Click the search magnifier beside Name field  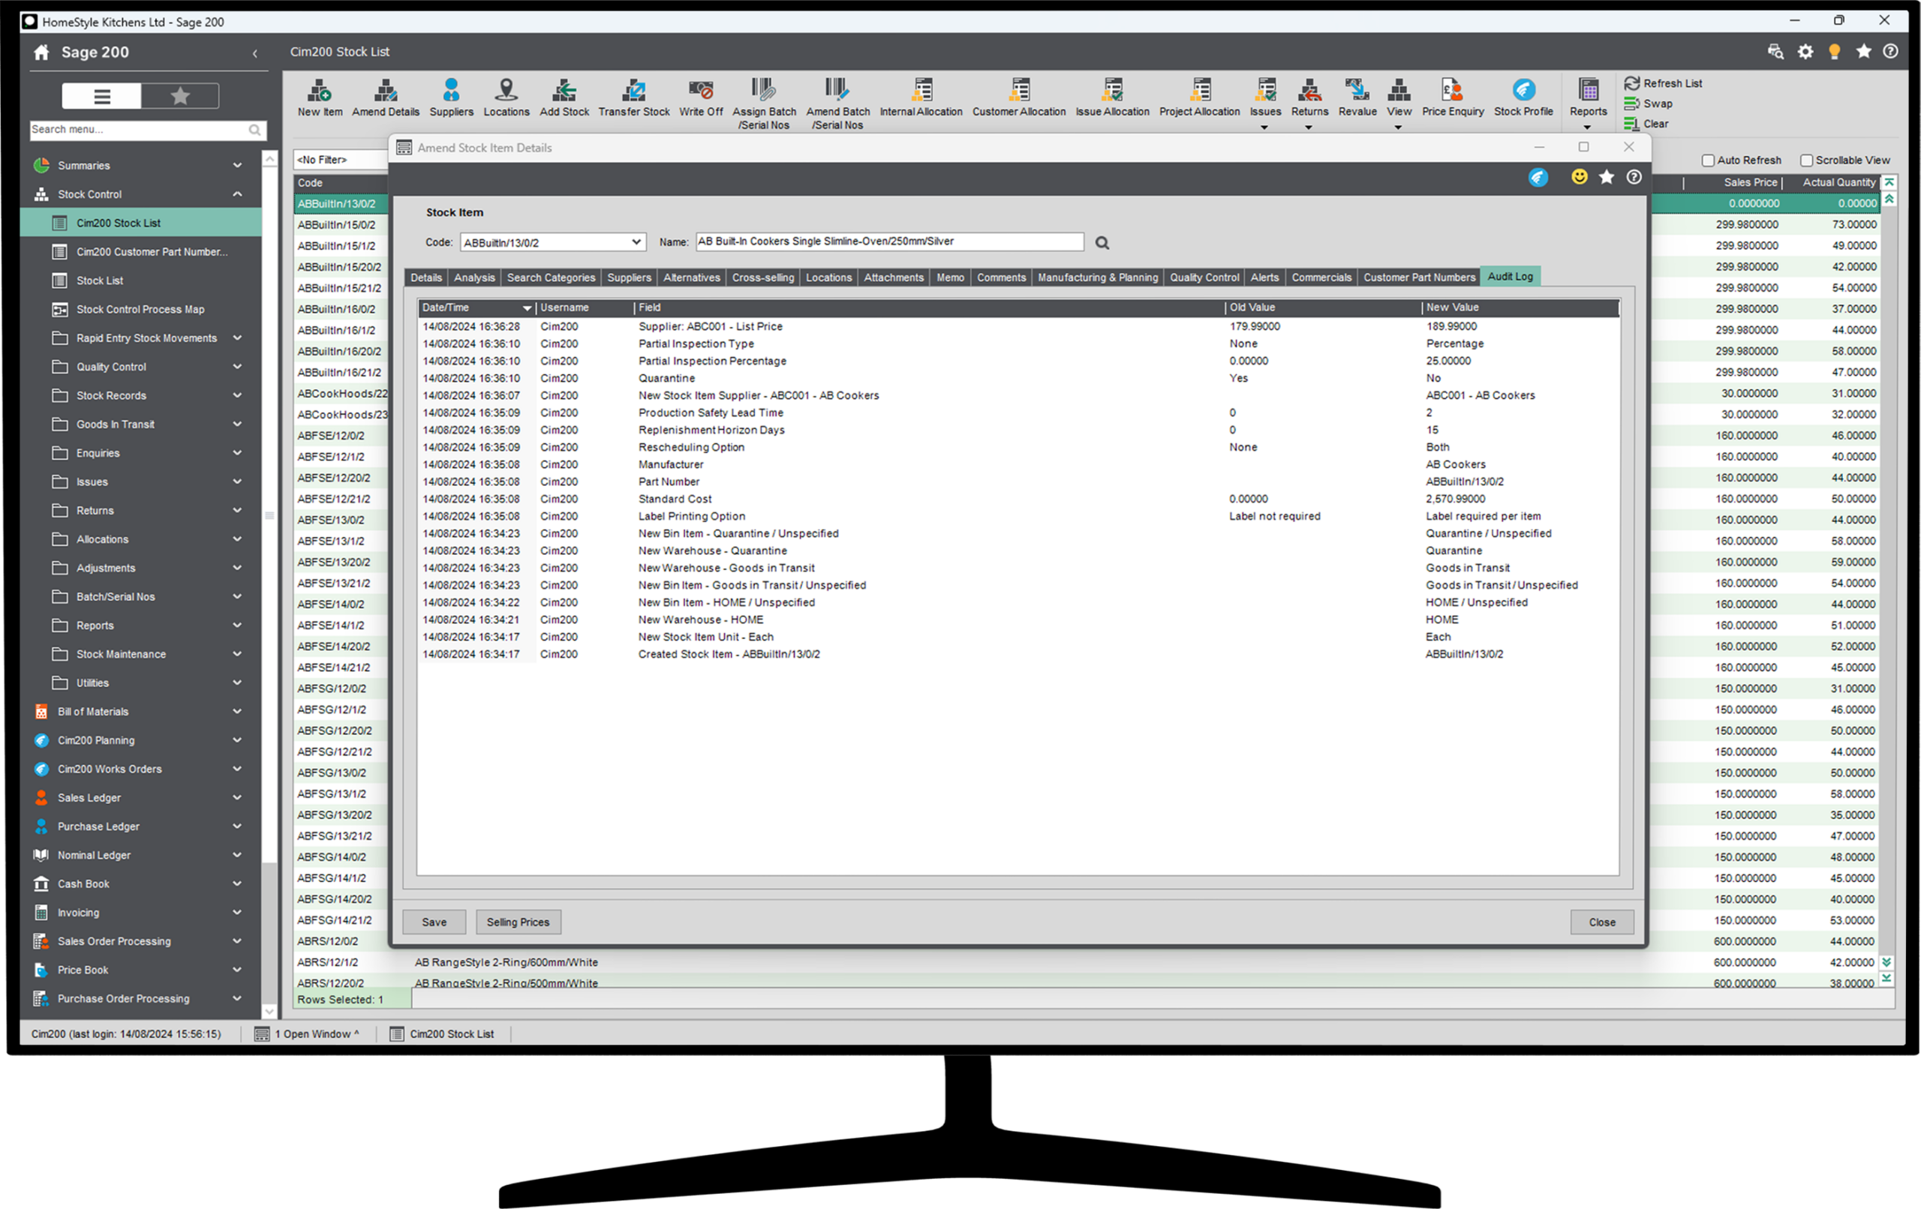point(1102,243)
